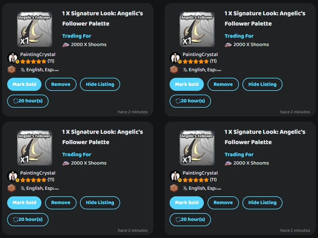318x238 pixels.
Task: Remove the bottom-left listing
Action: pyautogui.click(x=61, y=203)
